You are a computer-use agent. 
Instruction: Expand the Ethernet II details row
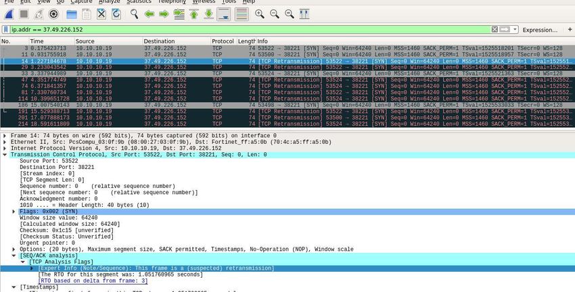[x=5, y=142]
